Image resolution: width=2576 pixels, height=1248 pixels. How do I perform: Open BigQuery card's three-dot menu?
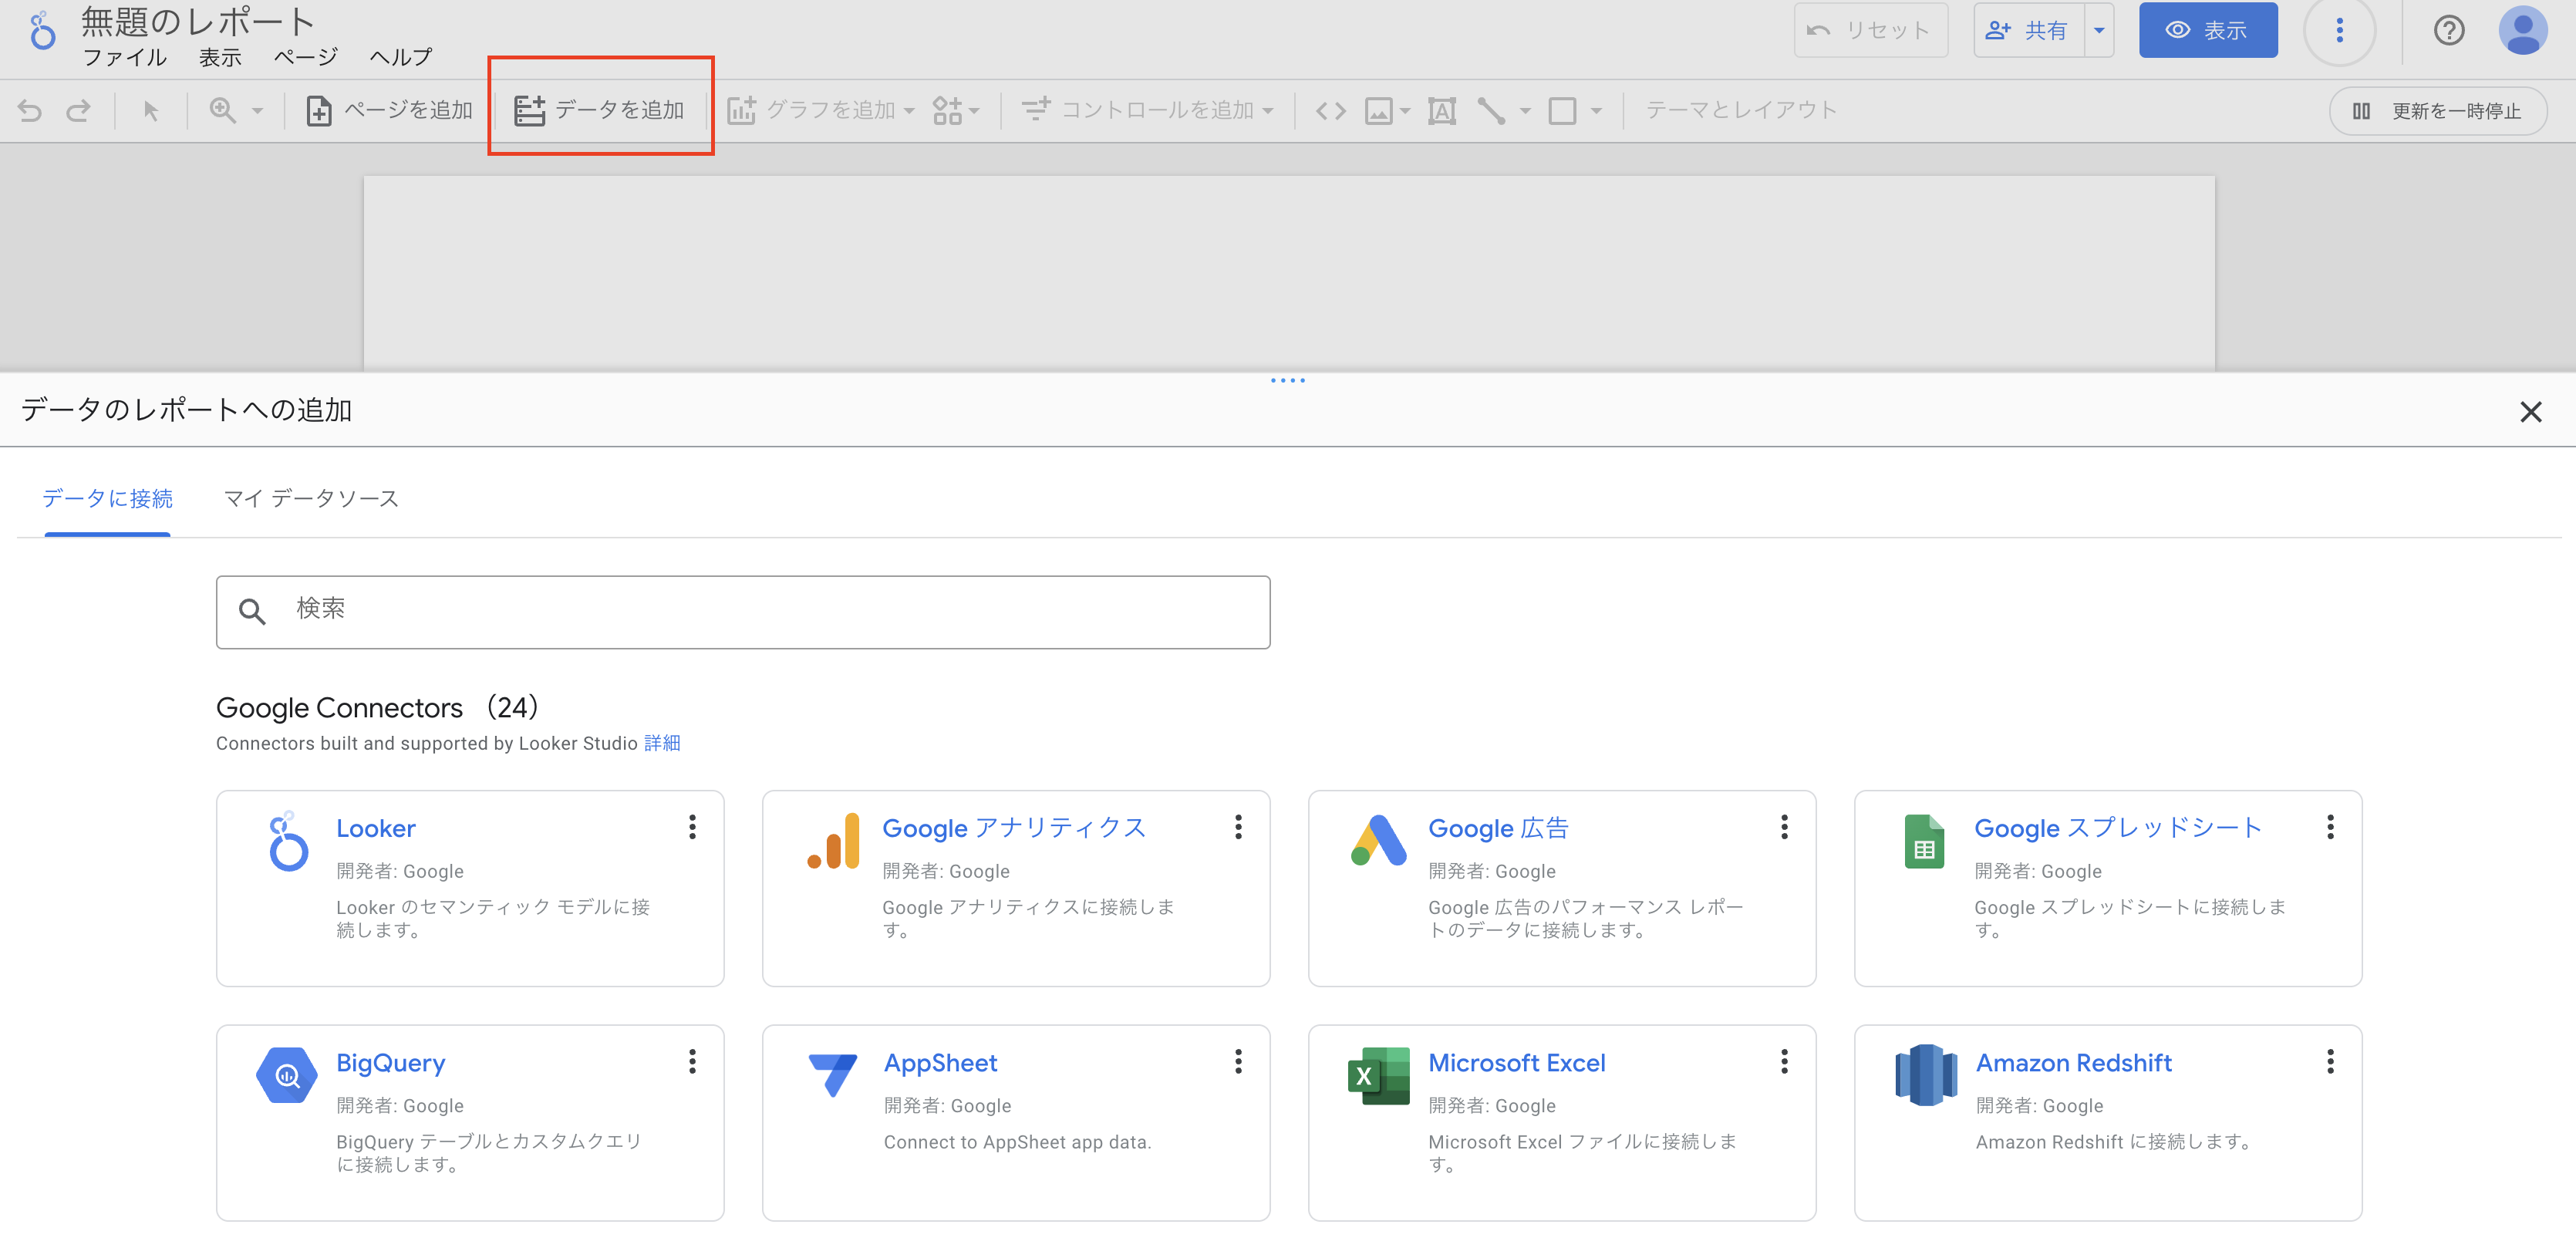coord(692,1061)
